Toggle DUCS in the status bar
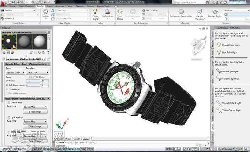 point(77,149)
